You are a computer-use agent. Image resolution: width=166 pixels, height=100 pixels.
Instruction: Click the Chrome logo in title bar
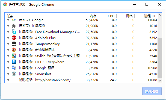pyautogui.click(x=5, y=5)
